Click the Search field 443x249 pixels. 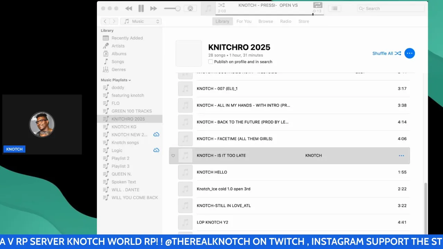pyautogui.click(x=391, y=8)
